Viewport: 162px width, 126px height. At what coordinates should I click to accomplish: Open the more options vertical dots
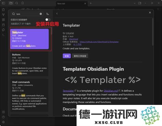point(158,9)
